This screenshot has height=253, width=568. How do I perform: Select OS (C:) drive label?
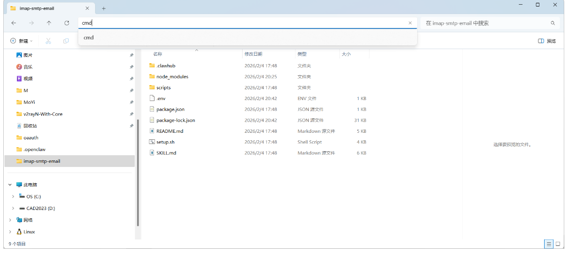point(33,196)
